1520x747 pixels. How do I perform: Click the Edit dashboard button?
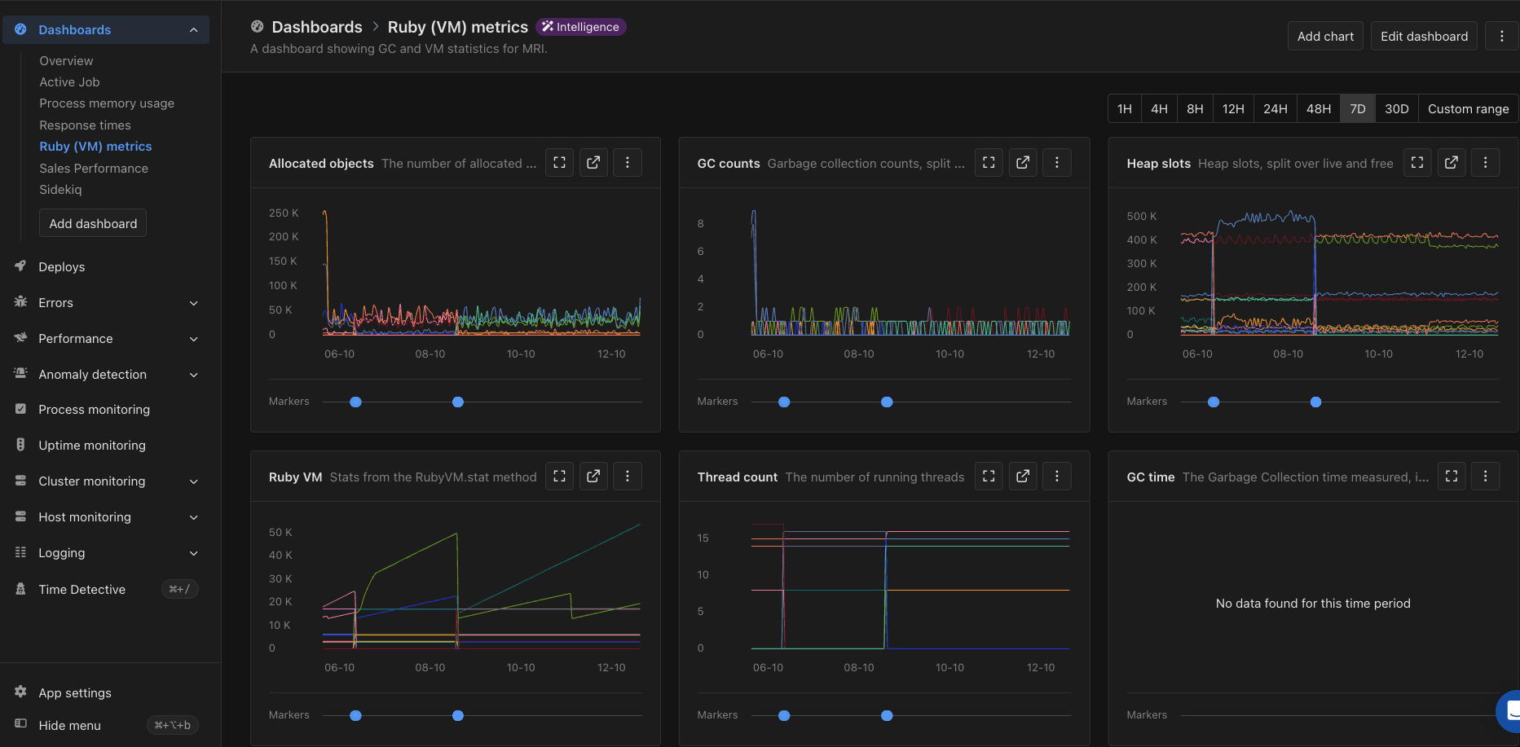click(1424, 36)
